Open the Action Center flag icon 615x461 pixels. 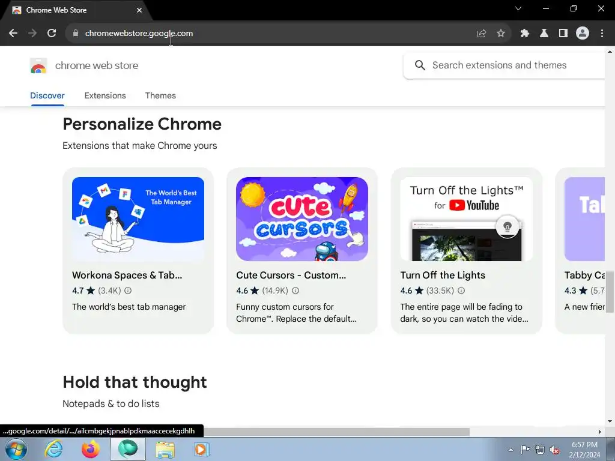pos(525,450)
